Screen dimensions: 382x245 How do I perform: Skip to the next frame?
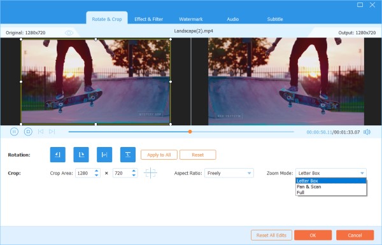pyautogui.click(x=52, y=132)
